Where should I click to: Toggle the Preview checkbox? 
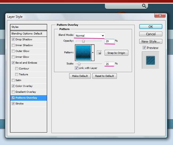click(144, 48)
